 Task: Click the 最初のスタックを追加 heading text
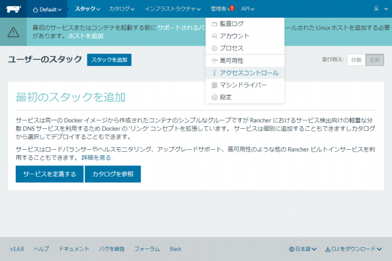71,97
